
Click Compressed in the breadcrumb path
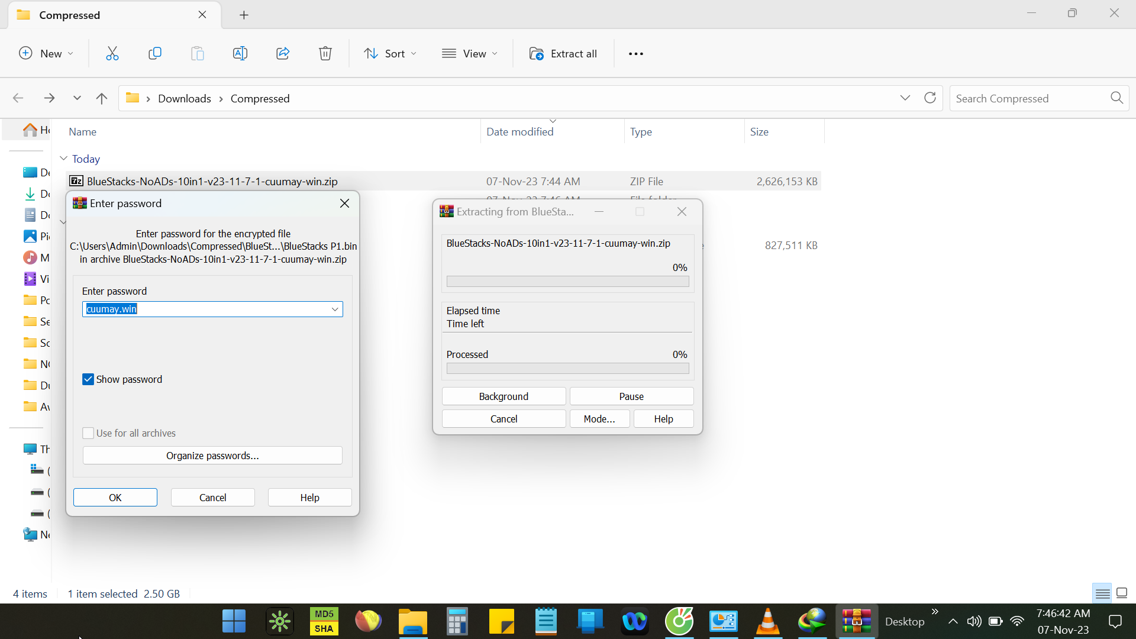click(x=260, y=98)
